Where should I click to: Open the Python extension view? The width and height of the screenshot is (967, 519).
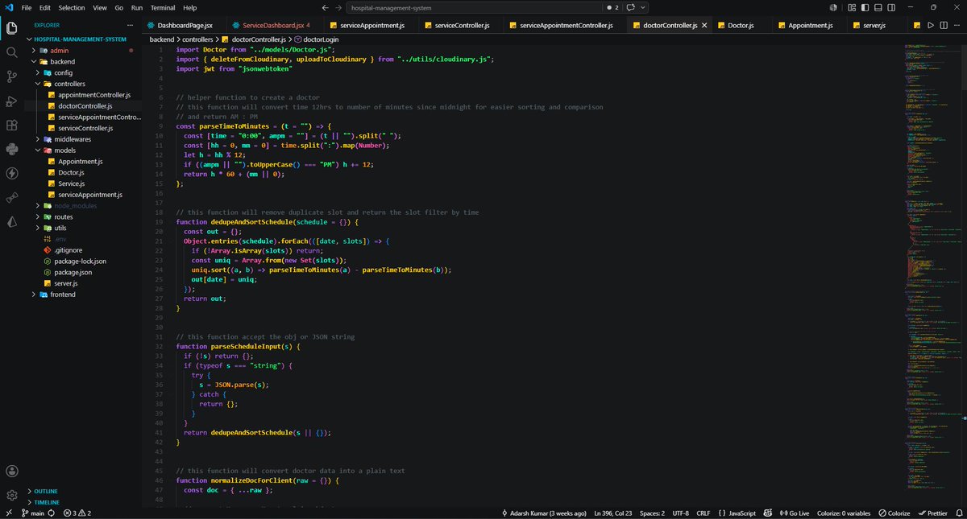(x=11, y=149)
